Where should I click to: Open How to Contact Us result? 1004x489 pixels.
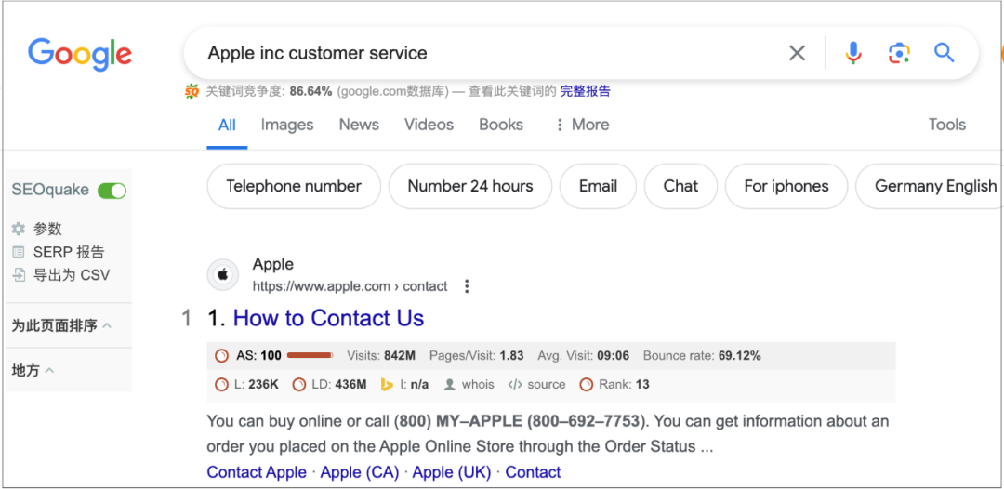[328, 318]
